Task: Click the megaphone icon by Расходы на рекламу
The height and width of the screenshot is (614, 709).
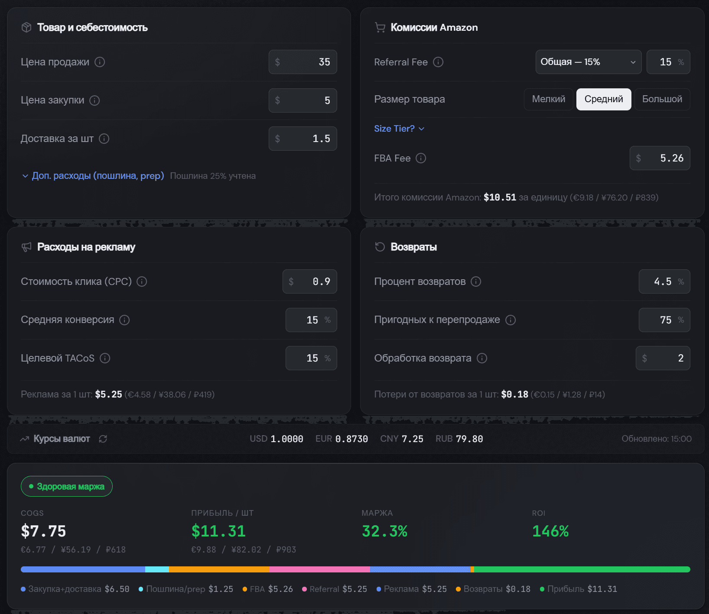Action: pyautogui.click(x=26, y=247)
